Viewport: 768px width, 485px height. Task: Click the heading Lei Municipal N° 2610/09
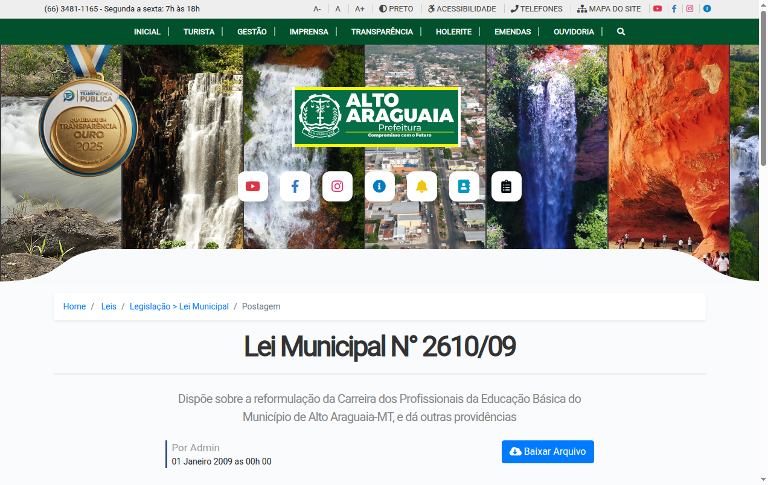pyautogui.click(x=380, y=346)
